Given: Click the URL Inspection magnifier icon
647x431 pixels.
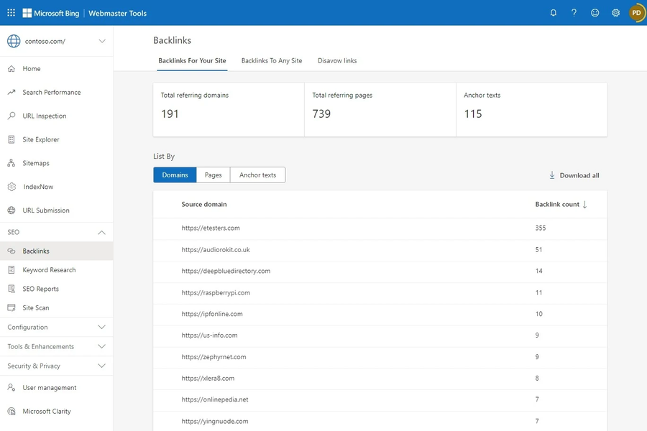Looking at the screenshot, I should click(x=12, y=116).
